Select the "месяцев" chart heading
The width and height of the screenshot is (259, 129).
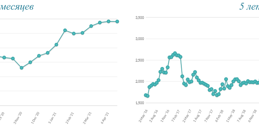17,7
